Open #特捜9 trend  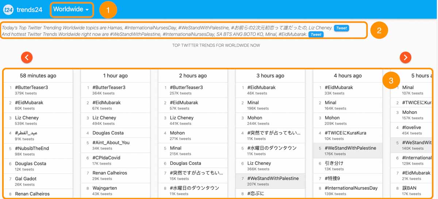tap(333, 179)
